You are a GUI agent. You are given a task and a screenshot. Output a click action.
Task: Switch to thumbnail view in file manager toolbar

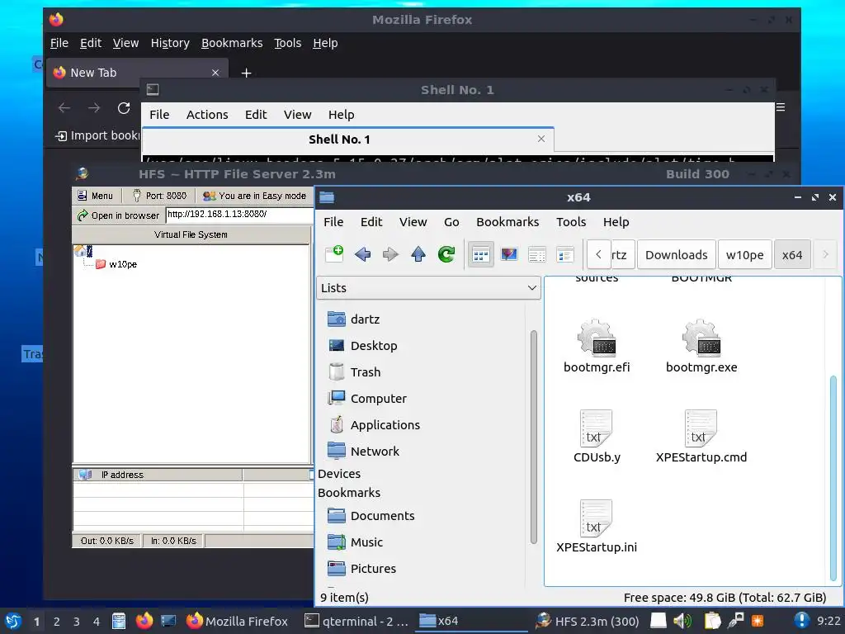point(508,254)
